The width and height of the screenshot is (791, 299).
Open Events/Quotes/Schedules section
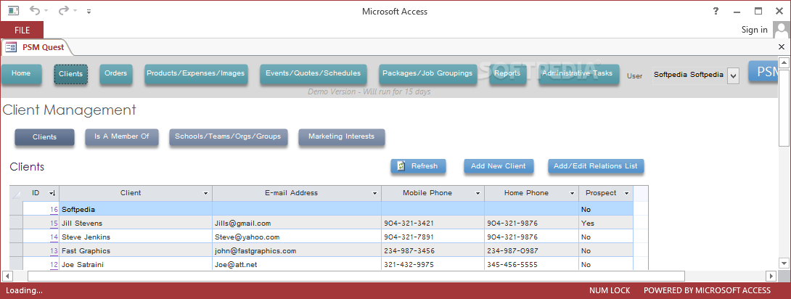coord(313,73)
